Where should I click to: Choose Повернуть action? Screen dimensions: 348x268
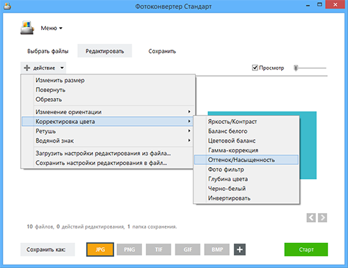tap(108, 90)
